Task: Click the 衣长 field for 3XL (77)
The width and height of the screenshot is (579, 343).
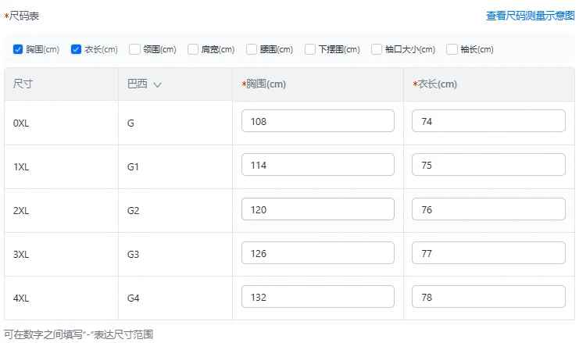Action: pos(488,253)
